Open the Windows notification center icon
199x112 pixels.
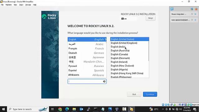(195, 109)
